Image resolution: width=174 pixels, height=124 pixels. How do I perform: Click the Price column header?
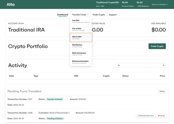[162, 76]
